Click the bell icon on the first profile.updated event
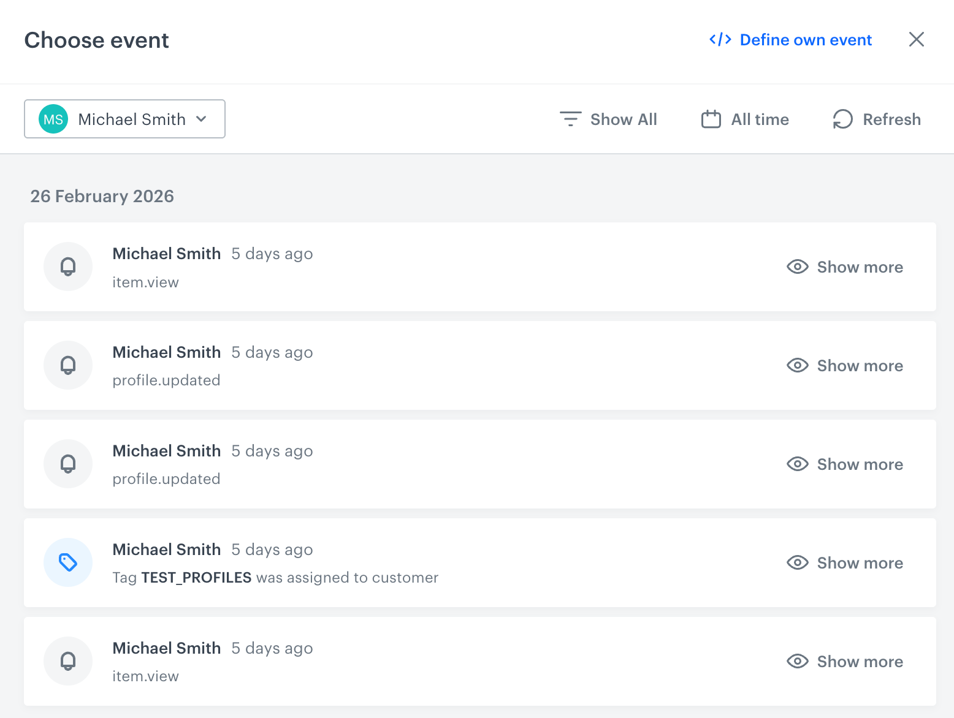 pyautogui.click(x=68, y=365)
